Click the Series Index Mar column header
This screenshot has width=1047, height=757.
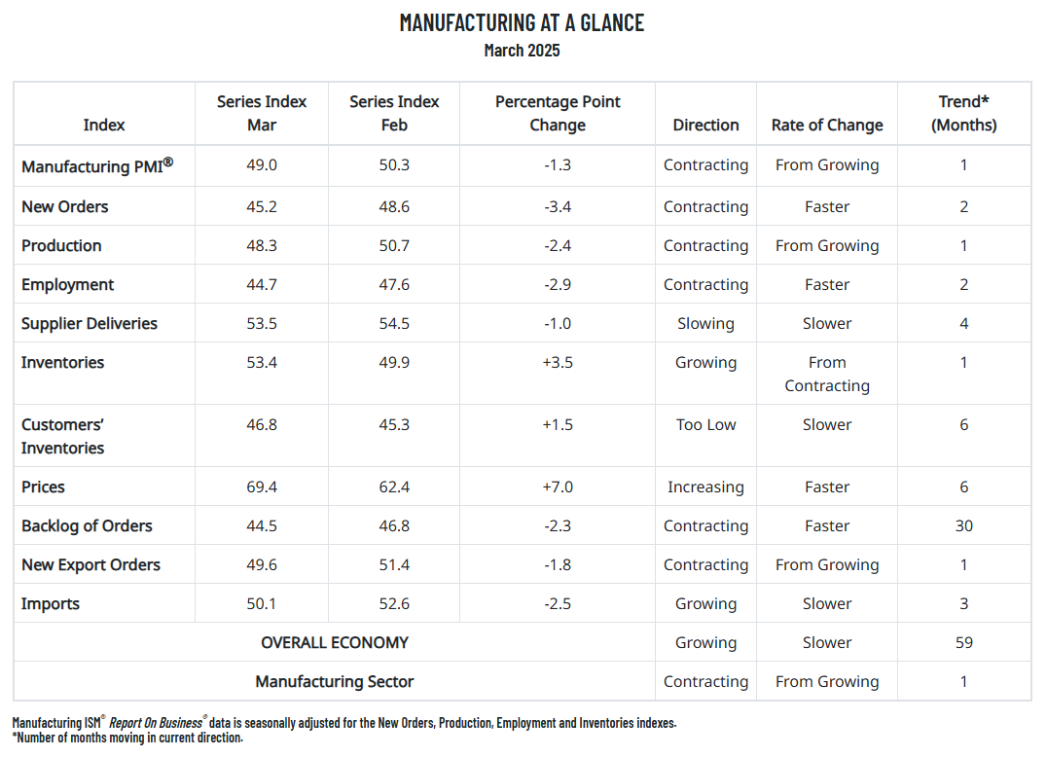262,114
